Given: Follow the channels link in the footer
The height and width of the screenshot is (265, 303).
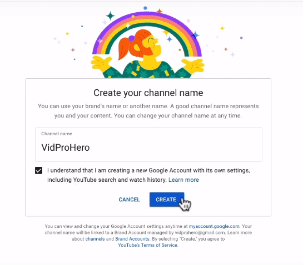Looking at the screenshot, I should [95, 239].
